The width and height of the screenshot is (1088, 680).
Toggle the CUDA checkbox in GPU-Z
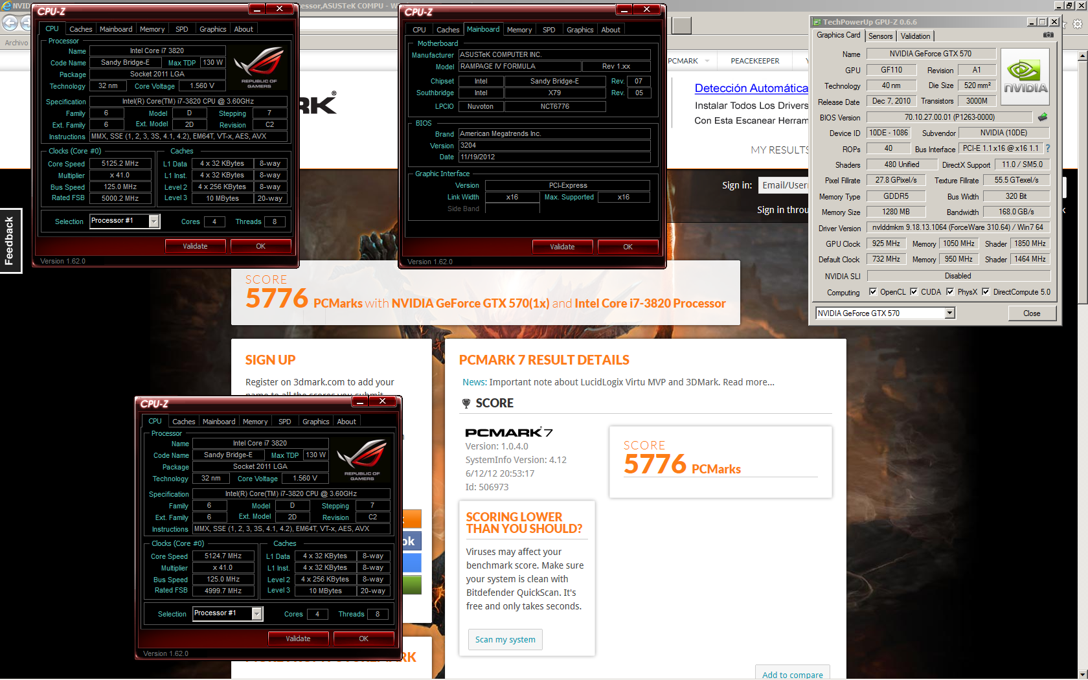click(x=914, y=292)
